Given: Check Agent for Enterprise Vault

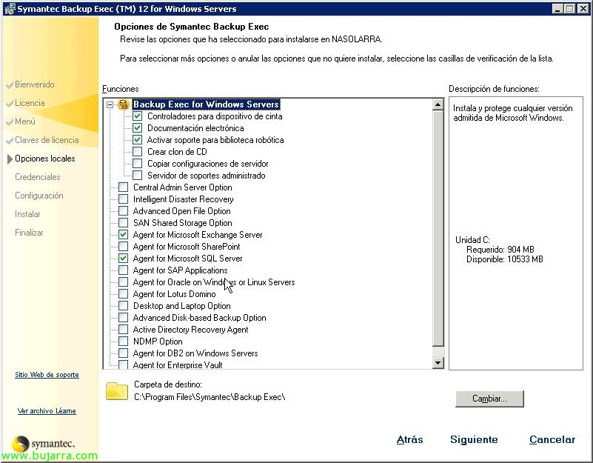Looking at the screenshot, I should point(124,365).
